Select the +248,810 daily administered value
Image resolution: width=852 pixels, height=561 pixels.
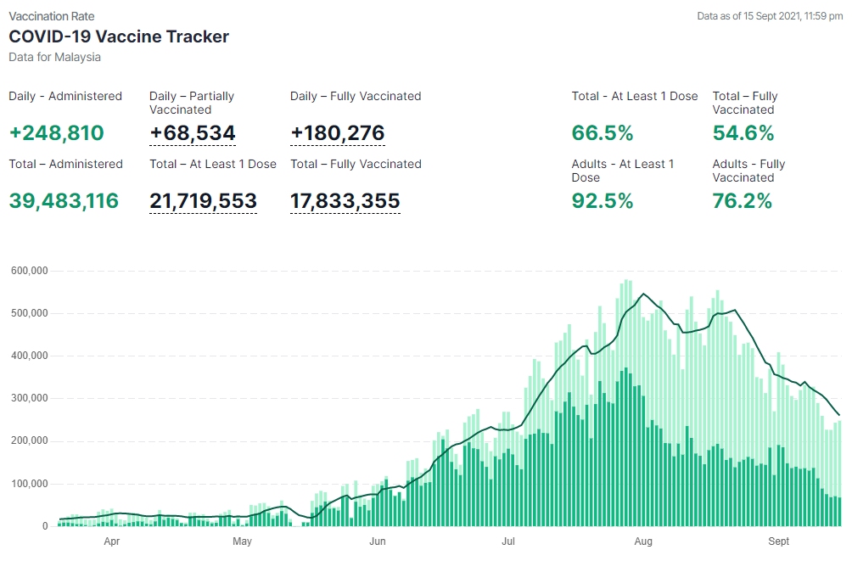[56, 133]
